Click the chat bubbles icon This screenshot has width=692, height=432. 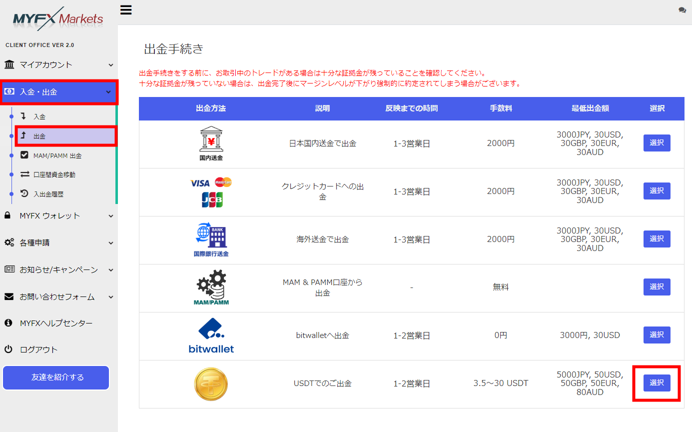coord(682,10)
